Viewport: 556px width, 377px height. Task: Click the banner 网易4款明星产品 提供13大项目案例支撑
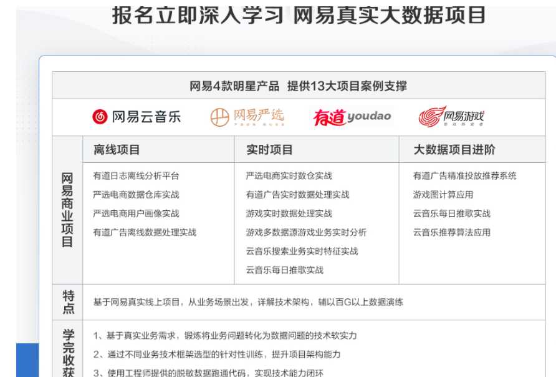click(x=298, y=86)
